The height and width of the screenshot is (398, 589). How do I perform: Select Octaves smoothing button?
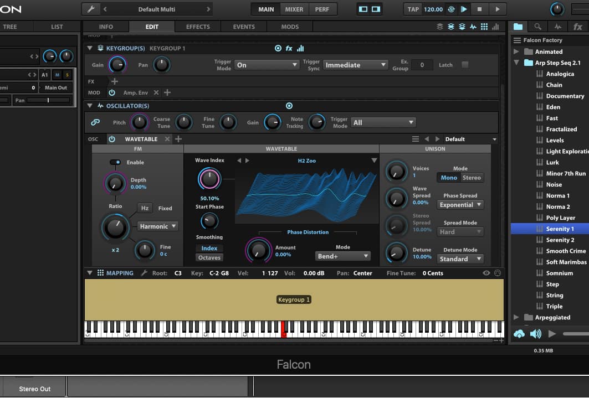pyautogui.click(x=209, y=258)
